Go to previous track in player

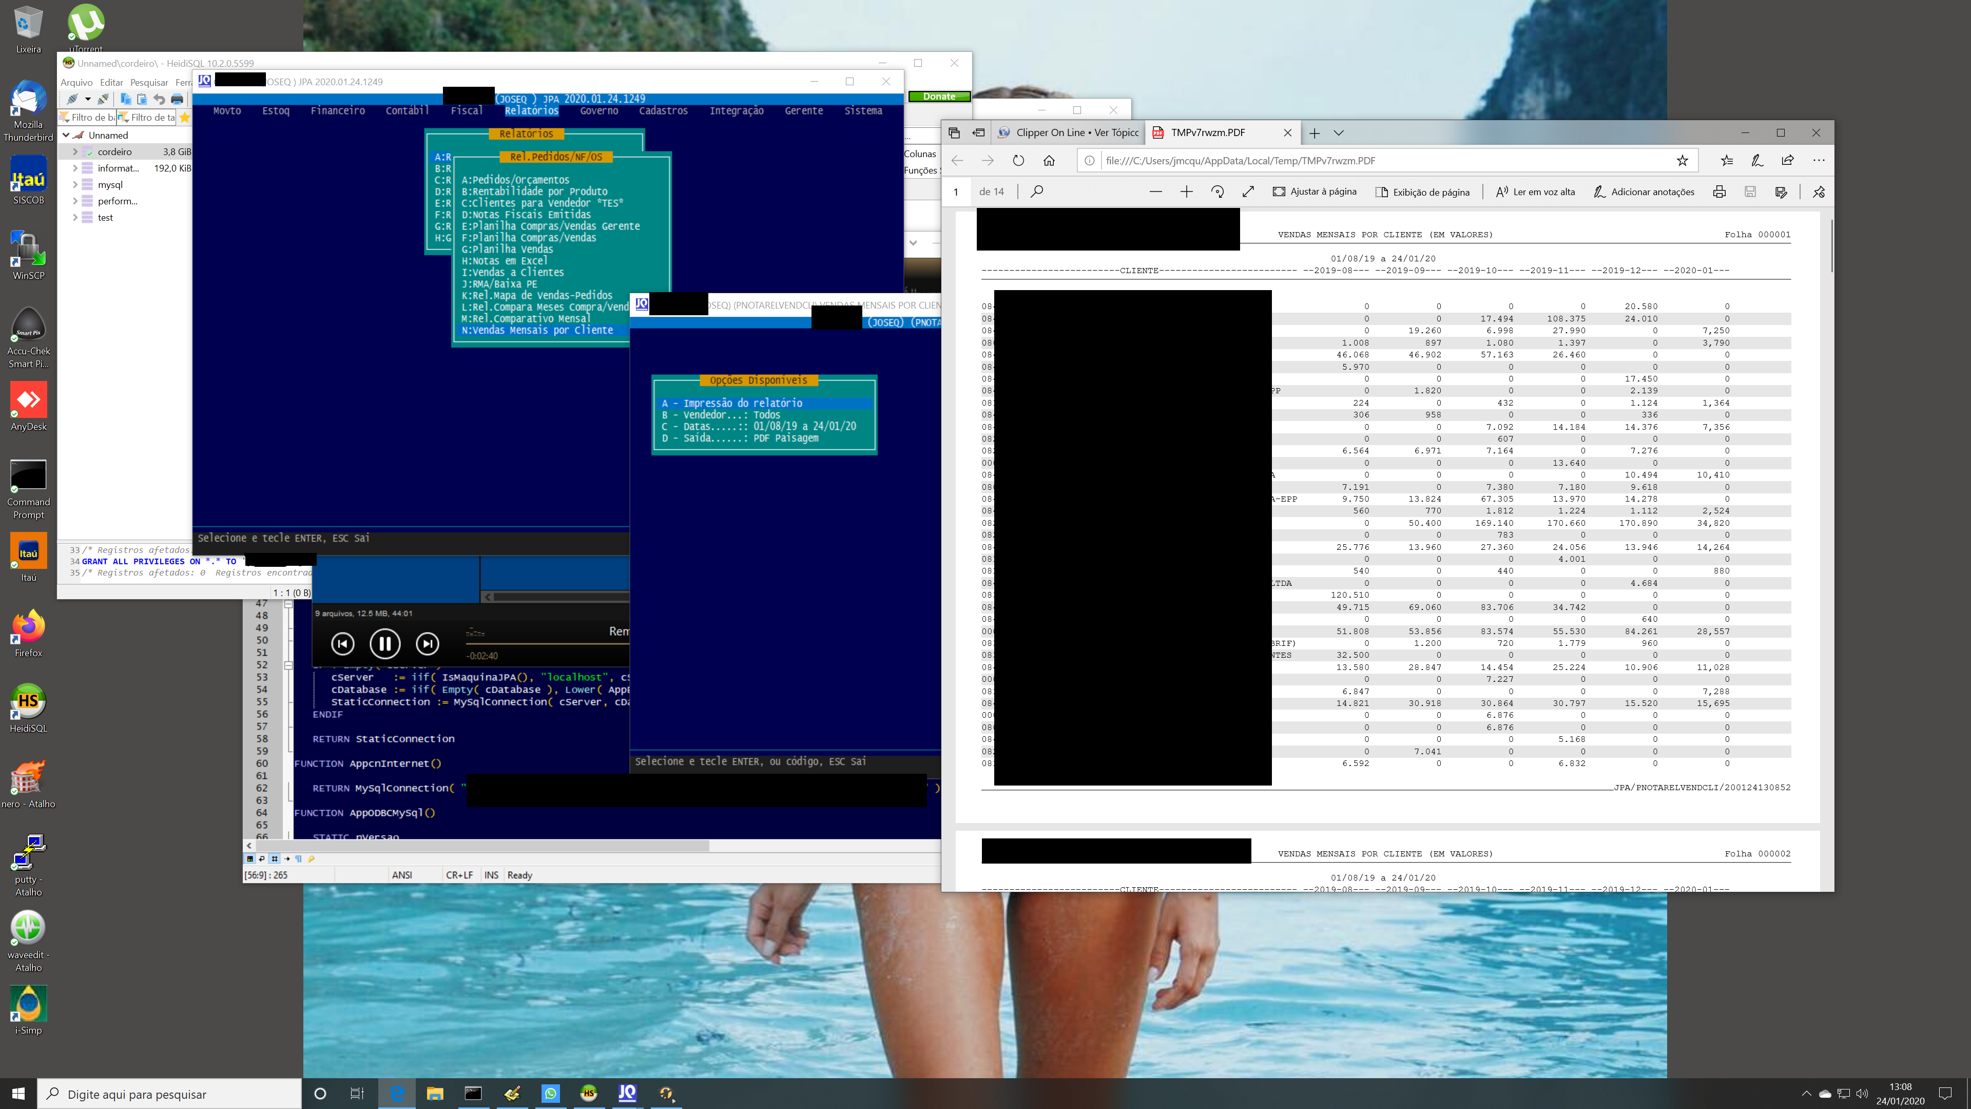[343, 644]
